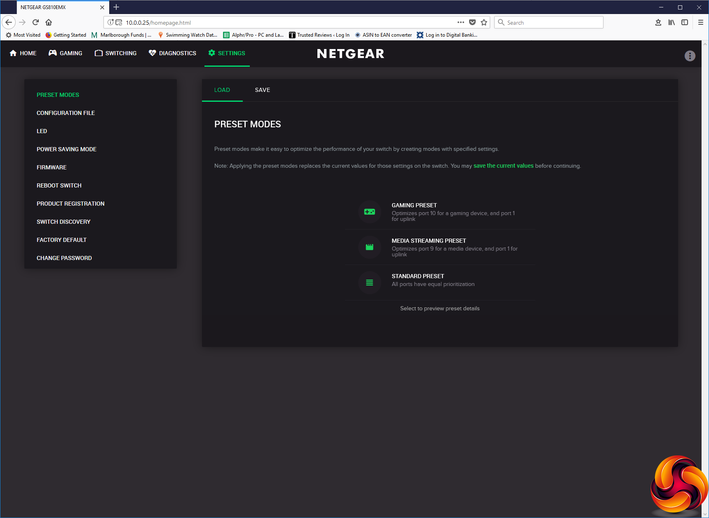This screenshot has height=518, width=709.
Task: Open the Most Visited bookmarks folder
Action: [23, 35]
